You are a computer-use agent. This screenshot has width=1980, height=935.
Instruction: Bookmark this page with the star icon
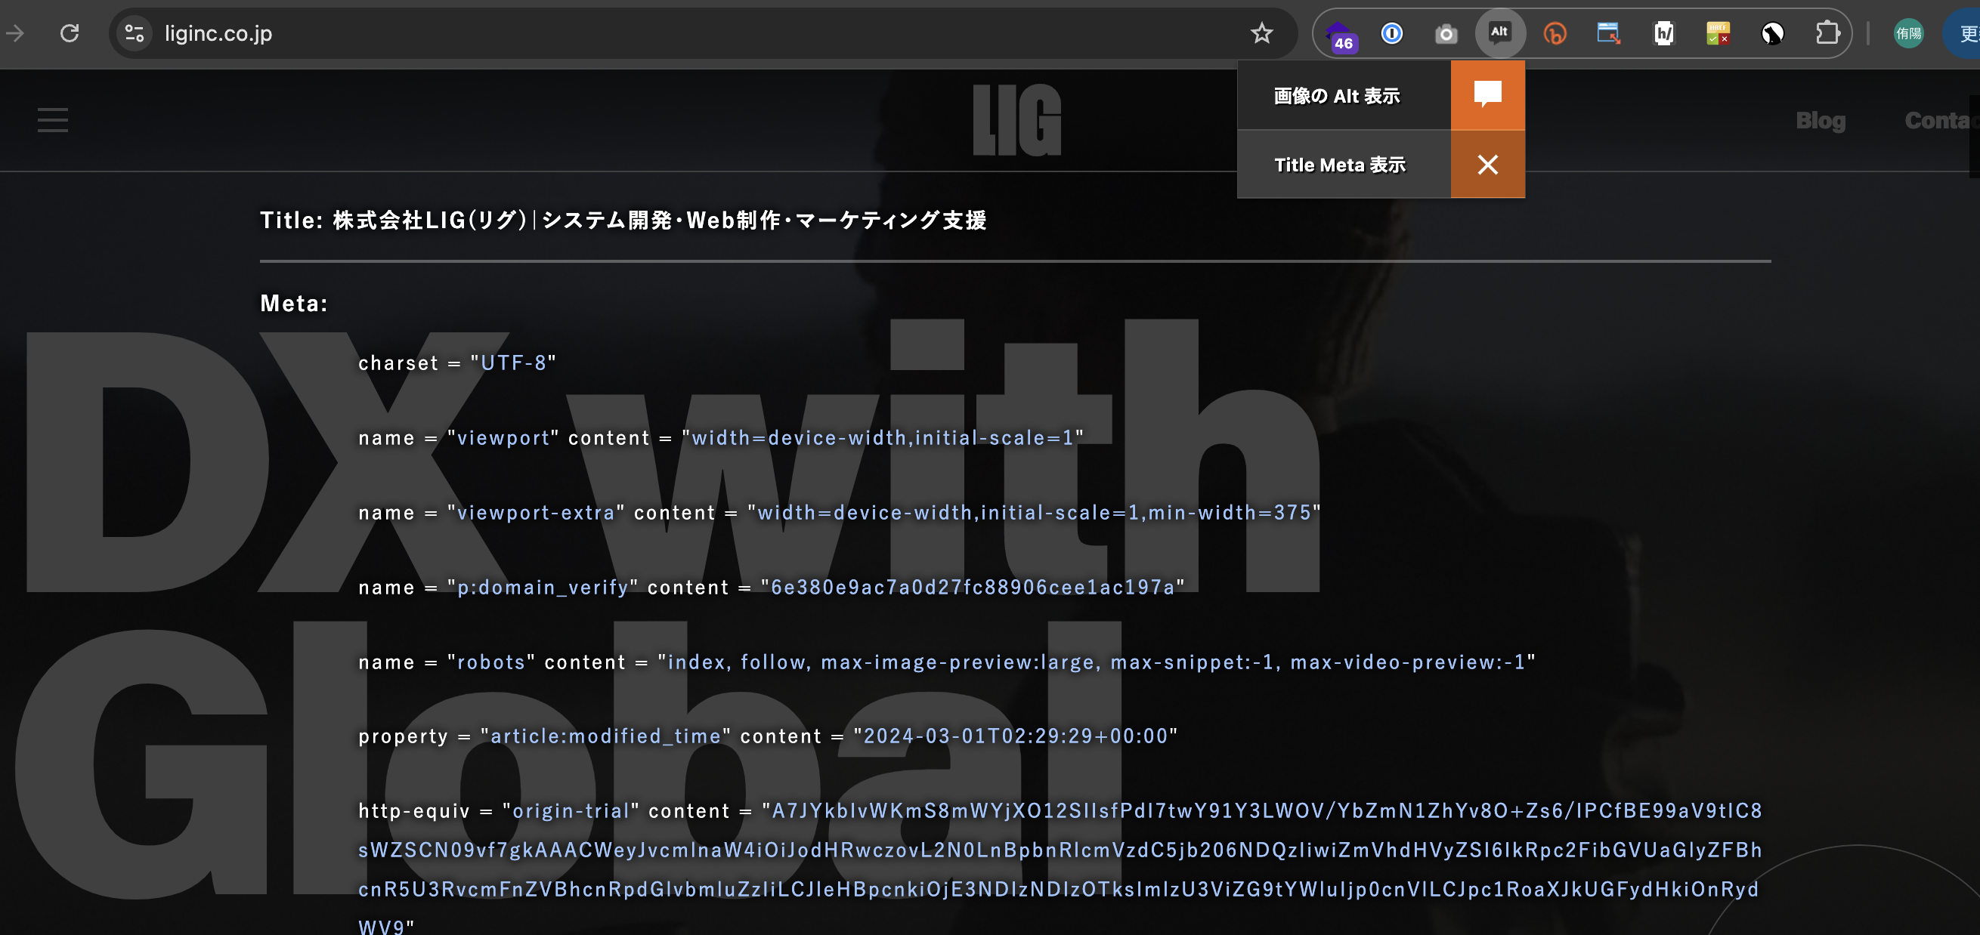coord(1261,33)
